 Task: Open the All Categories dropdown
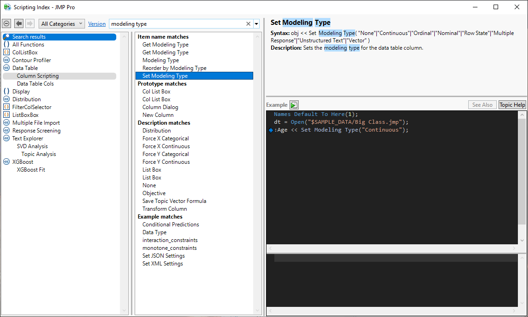coord(62,23)
